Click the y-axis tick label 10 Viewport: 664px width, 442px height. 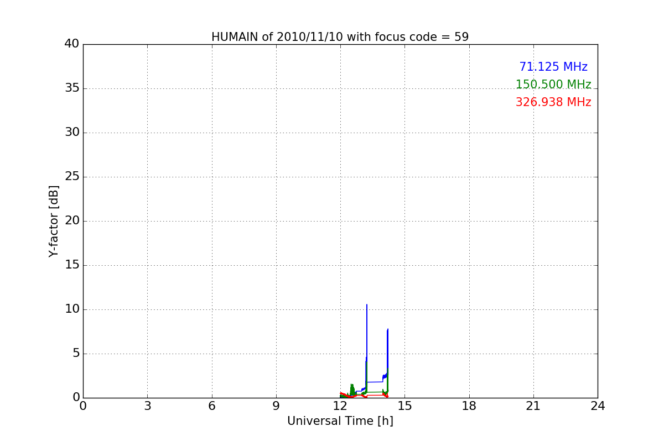(x=72, y=309)
